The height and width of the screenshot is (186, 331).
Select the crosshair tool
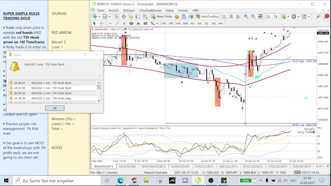[102, 24]
